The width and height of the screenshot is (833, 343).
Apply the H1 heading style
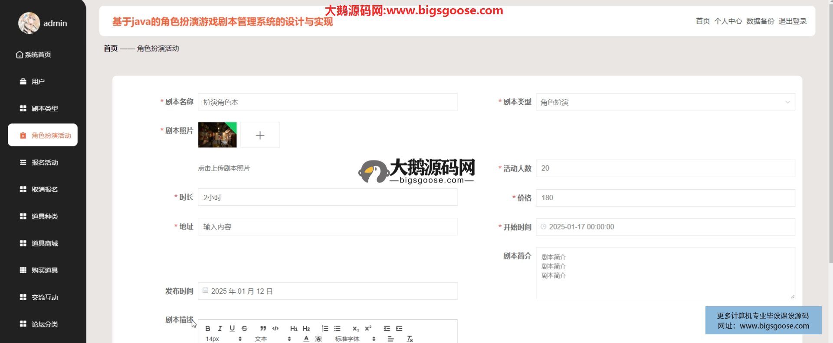coord(294,328)
